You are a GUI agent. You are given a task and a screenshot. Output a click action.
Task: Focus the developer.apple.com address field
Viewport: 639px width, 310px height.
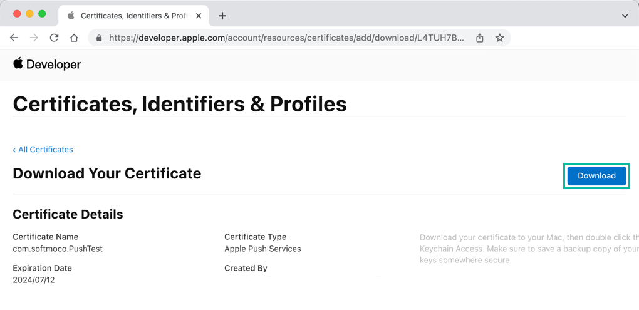click(x=286, y=38)
